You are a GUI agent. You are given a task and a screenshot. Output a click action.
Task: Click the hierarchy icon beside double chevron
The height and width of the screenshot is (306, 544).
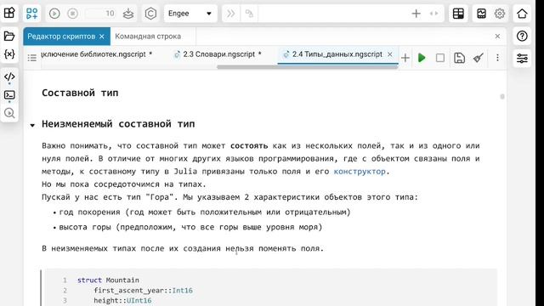[x=249, y=14]
